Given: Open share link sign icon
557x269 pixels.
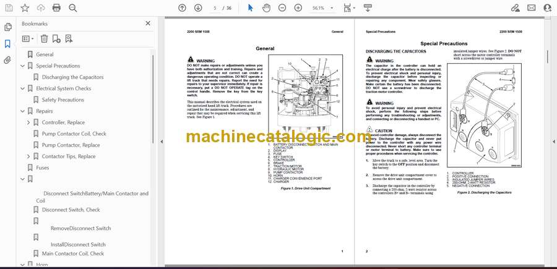Looking at the screenshot, I should click(515, 8).
